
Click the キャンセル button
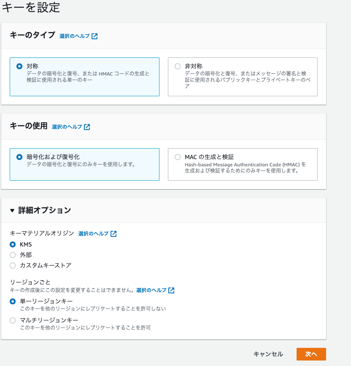pos(268,354)
